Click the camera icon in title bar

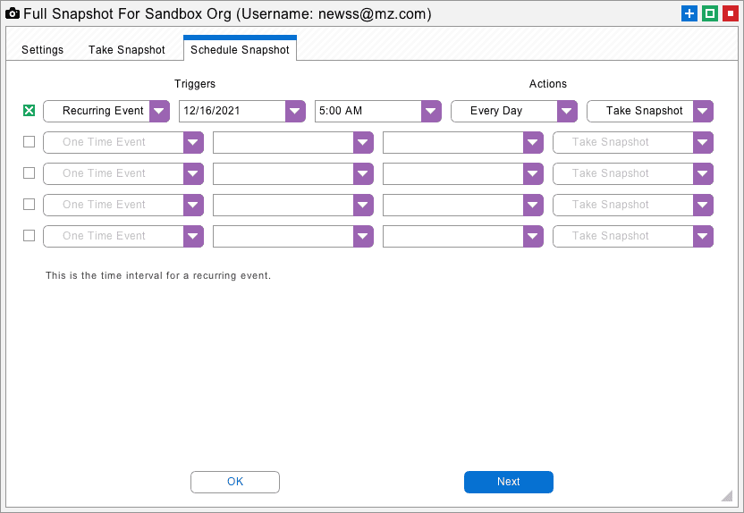pos(13,13)
